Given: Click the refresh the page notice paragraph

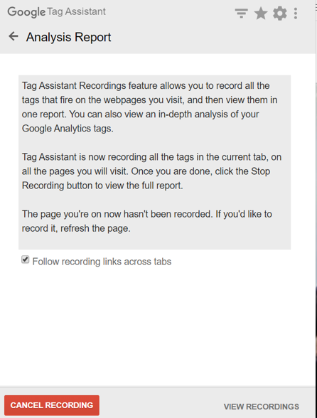Looking at the screenshot, I should coord(147,221).
